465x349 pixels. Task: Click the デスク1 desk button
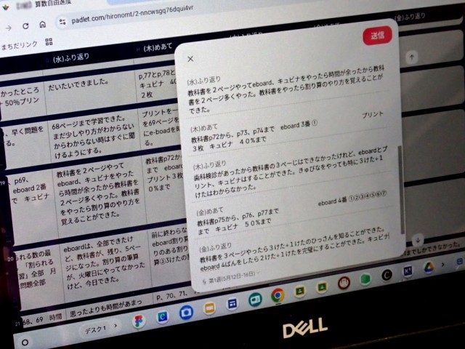pyautogui.click(x=95, y=329)
